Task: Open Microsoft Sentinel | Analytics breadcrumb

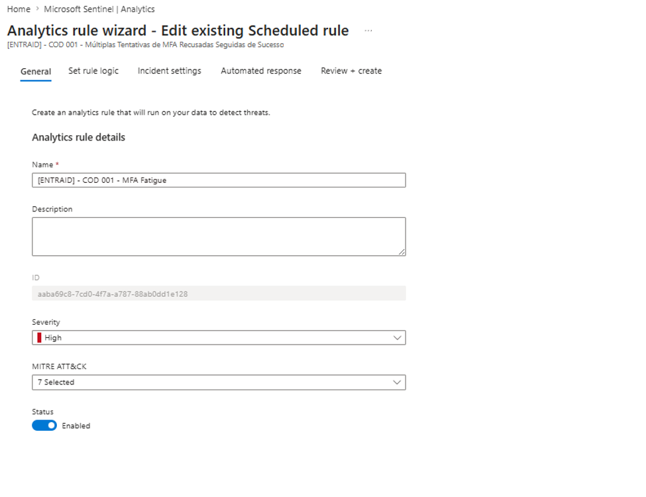Action: coord(99,9)
